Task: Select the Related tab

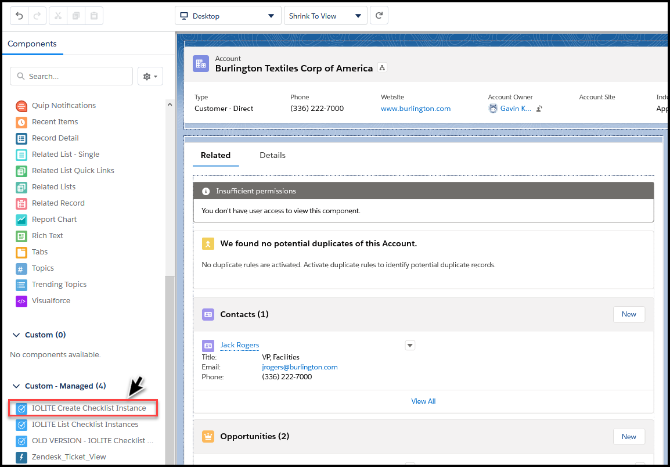Action: [x=215, y=155]
